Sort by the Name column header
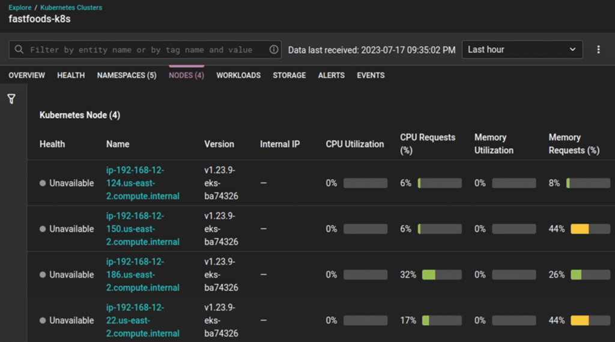This screenshot has height=342, width=615. pyautogui.click(x=118, y=144)
